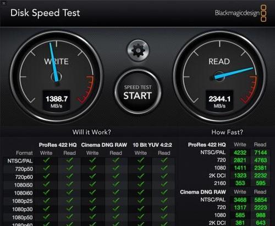Click the Format column label
275x226 pixels.
pos(24,153)
